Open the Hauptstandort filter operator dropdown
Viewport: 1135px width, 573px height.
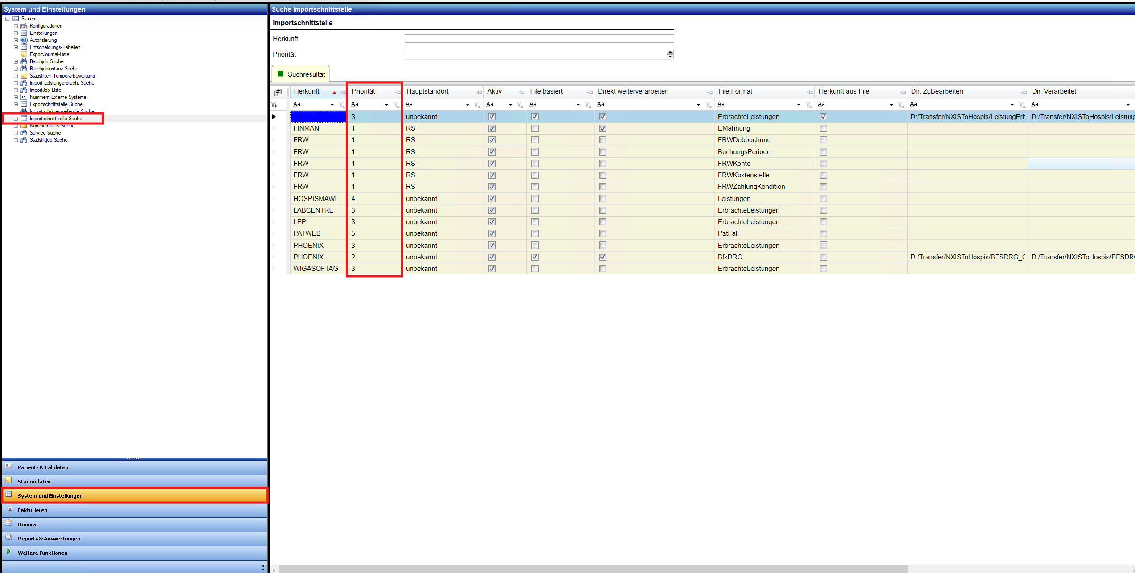467,105
